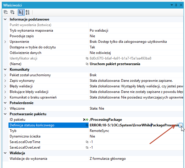Click the Punkt wywołania (kotwica) label
Screen dimensions: 185x168
point(30,25)
